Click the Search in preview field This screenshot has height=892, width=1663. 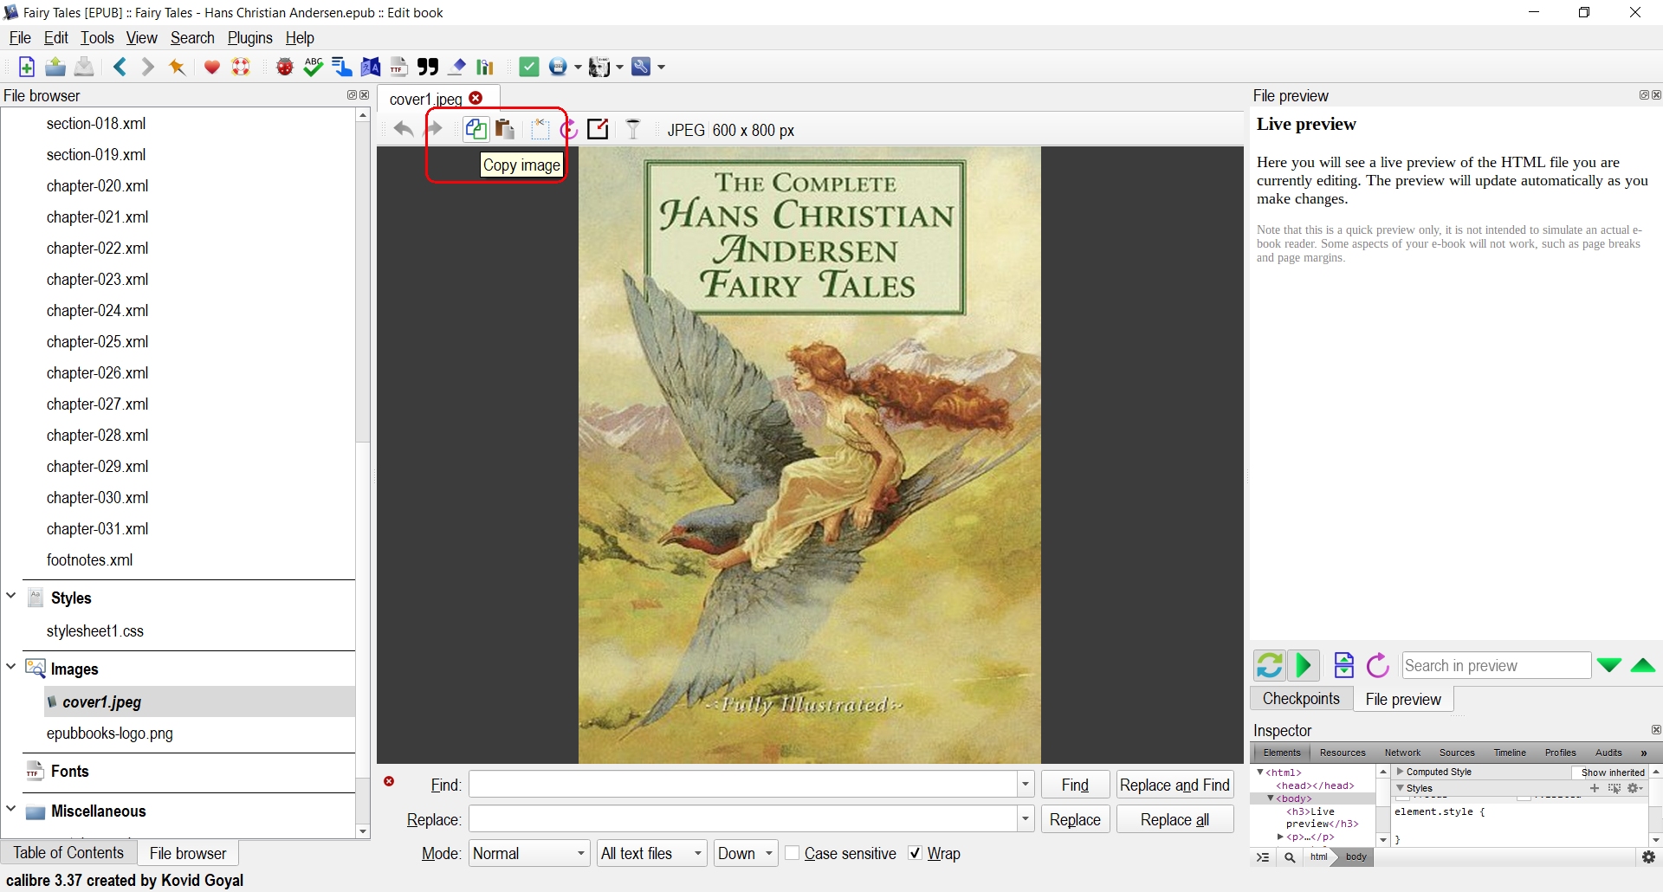(1495, 665)
